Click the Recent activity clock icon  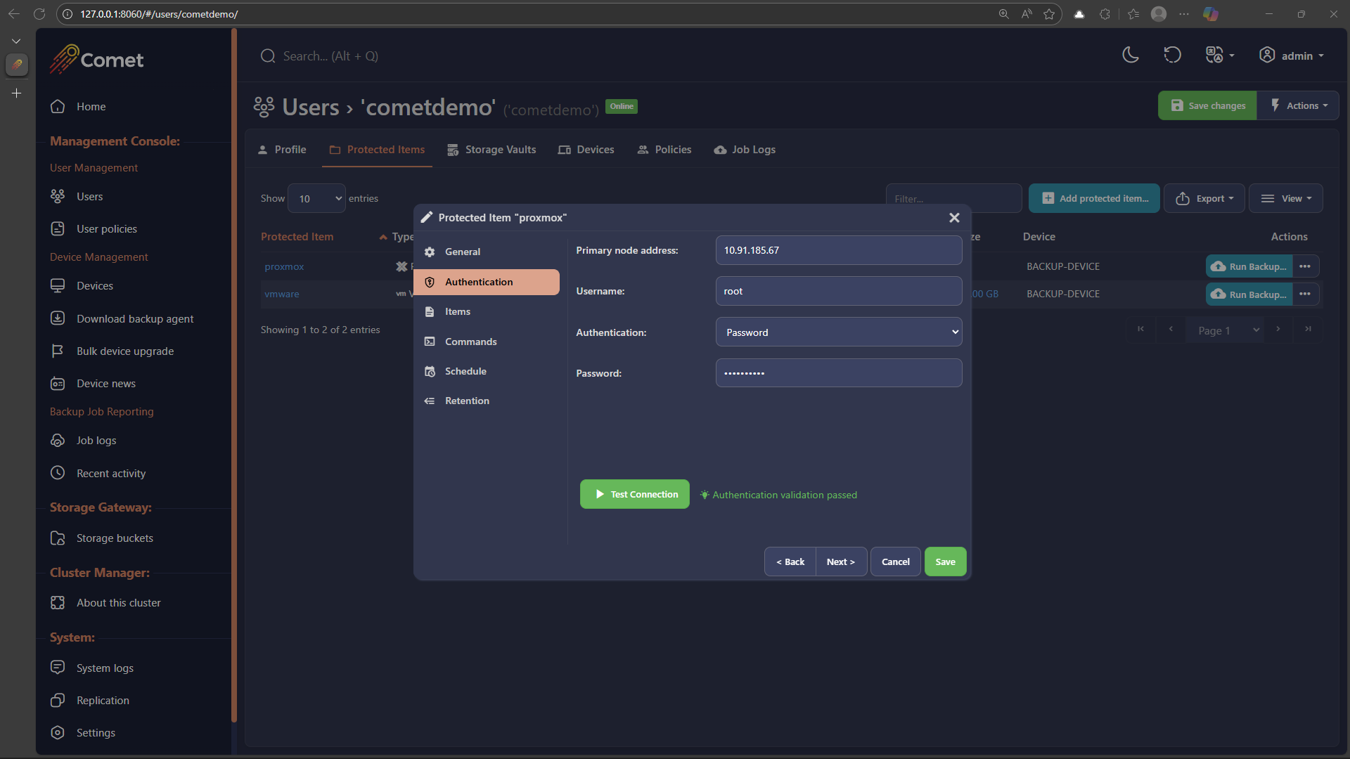[58, 473]
